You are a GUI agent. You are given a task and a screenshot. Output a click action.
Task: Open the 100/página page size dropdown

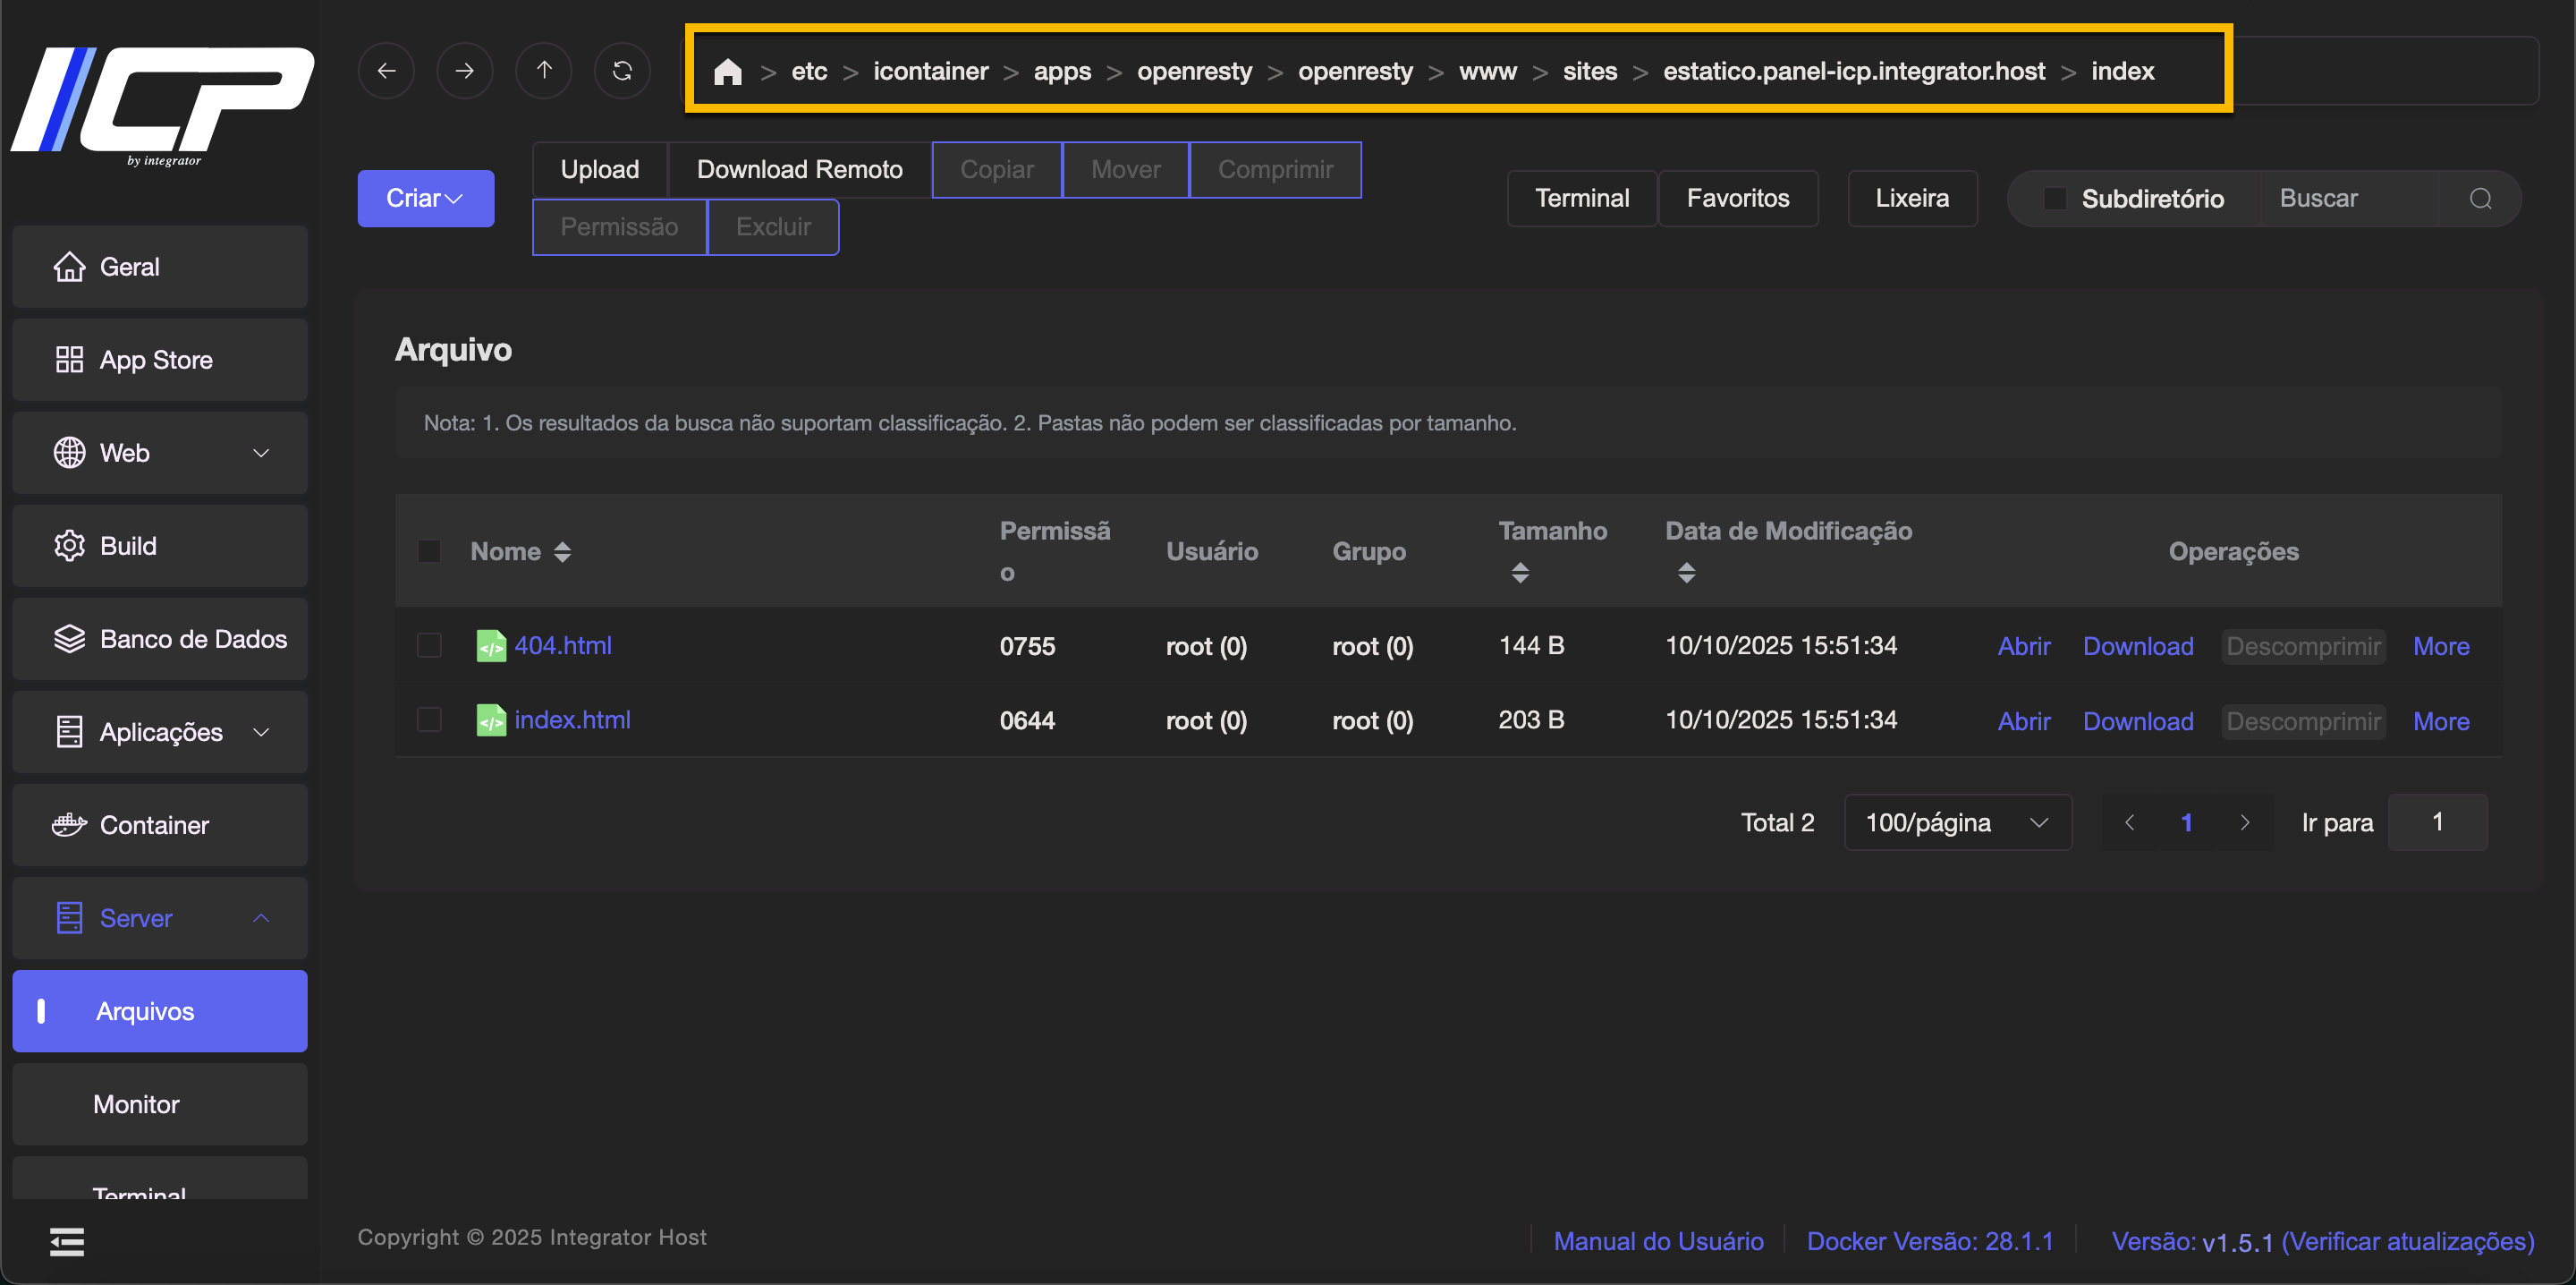[x=1957, y=821]
